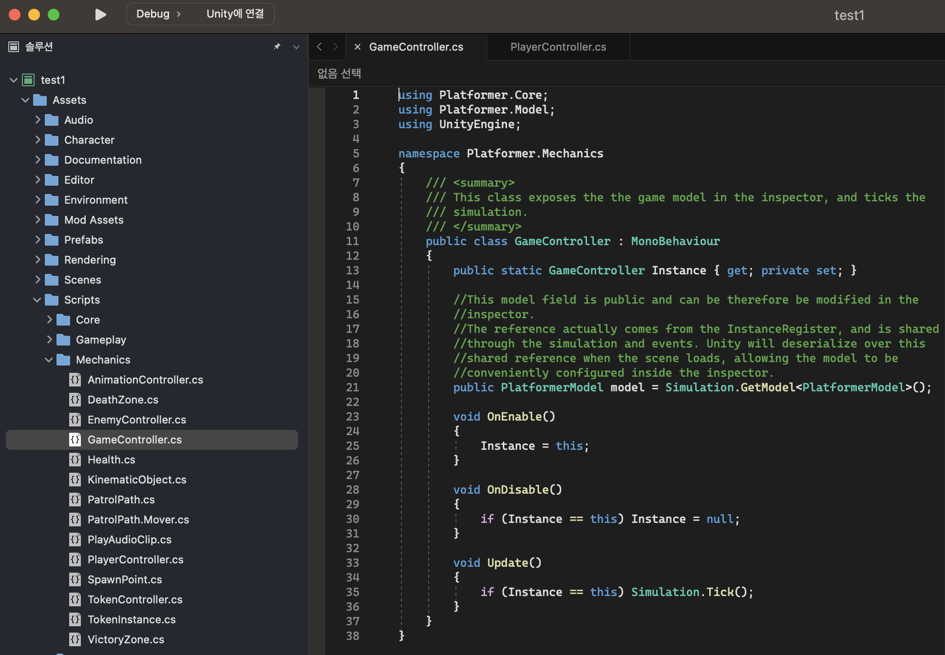945x655 pixels.
Task: Collapse the Mechanics folder
Action: click(x=49, y=360)
